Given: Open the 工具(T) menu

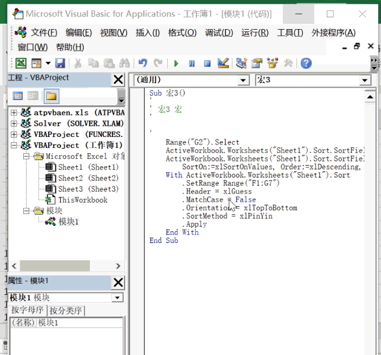Looking at the screenshot, I should tap(290, 33).
